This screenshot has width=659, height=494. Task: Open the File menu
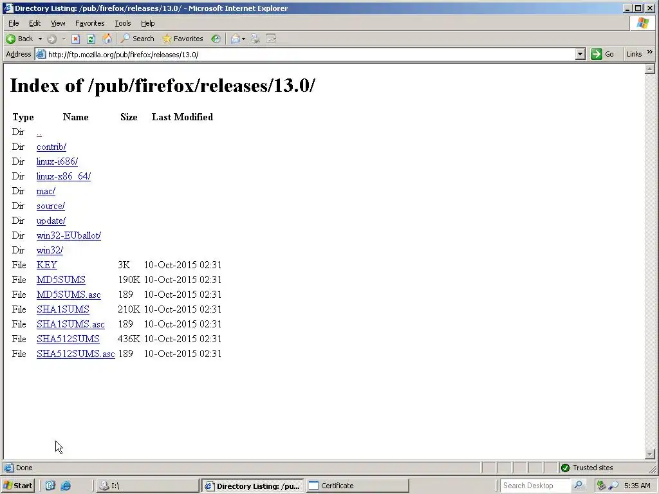coord(14,23)
